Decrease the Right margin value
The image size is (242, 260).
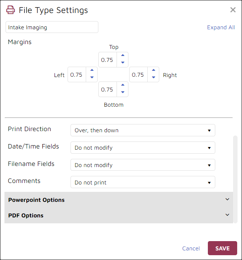pyautogui.click(x=154, y=77)
